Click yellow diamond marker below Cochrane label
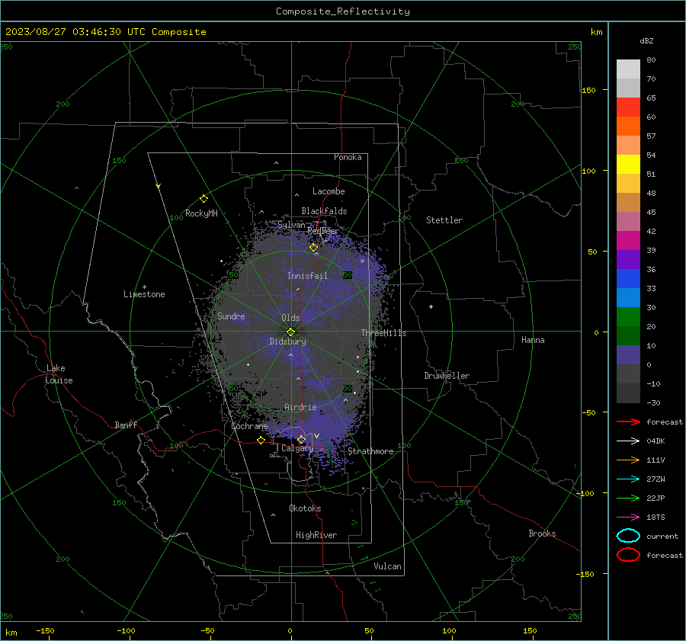The image size is (686, 641). tap(261, 440)
